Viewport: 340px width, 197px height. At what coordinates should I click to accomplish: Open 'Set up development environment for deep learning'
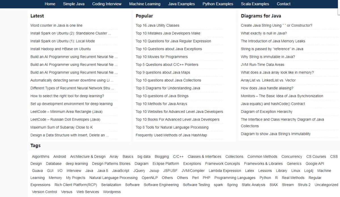pos(71,104)
